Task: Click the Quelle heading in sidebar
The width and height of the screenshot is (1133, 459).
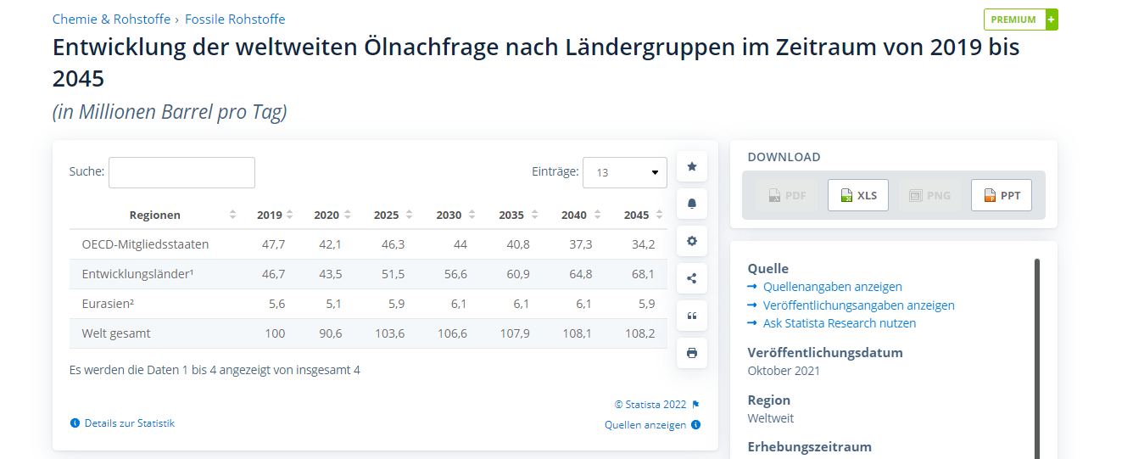Action: pos(768,269)
